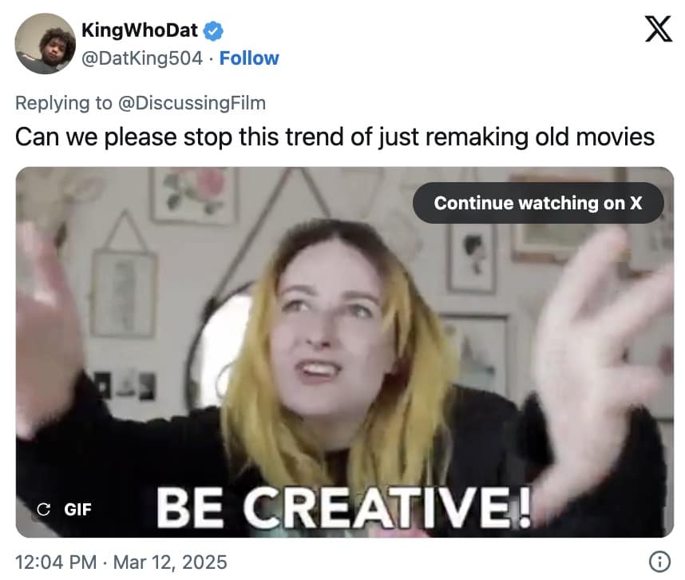Click Continue watching on X
Image resolution: width=685 pixels, height=580 pixels.
click(x=538, y=203)
